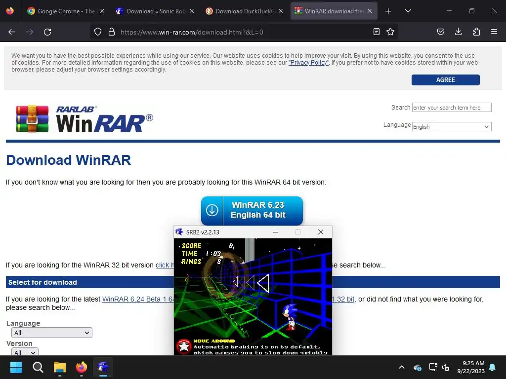Screen dimensions: 506x379
Task: Toggle reader view in address bar
Action: click(x=376, y=32)
